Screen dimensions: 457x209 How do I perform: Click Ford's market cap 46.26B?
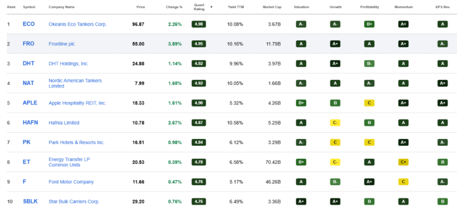[273, 182]
